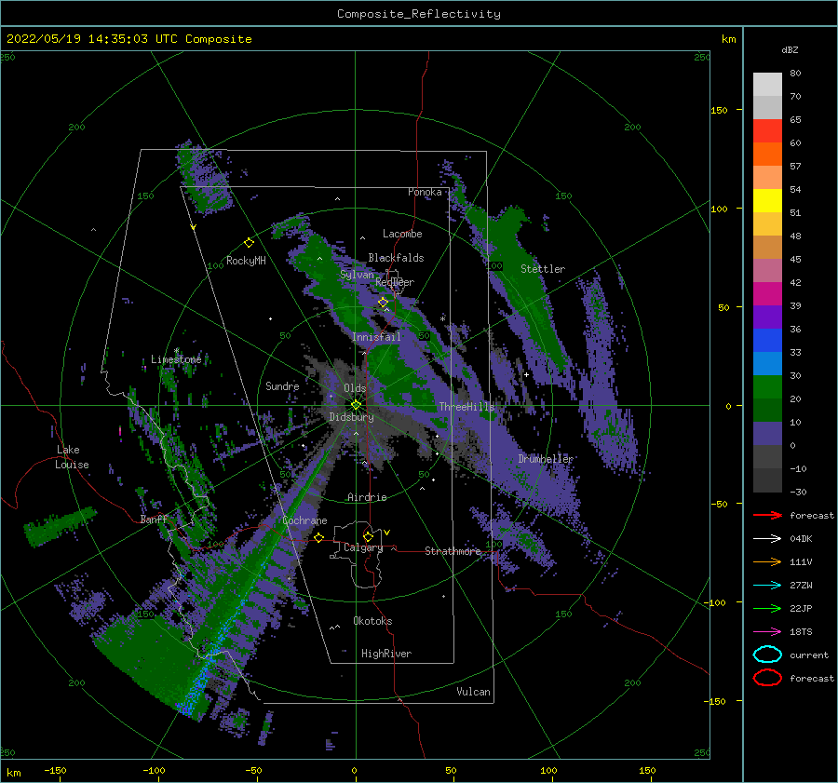Pick the purple swatch between 10 and 0
The width and height of the screenshot is (838, 783).
point(767,434)
